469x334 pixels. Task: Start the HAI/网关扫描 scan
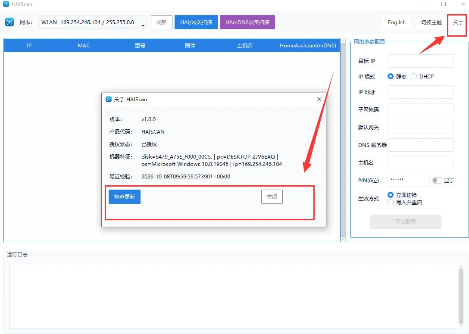coord(196,22)
